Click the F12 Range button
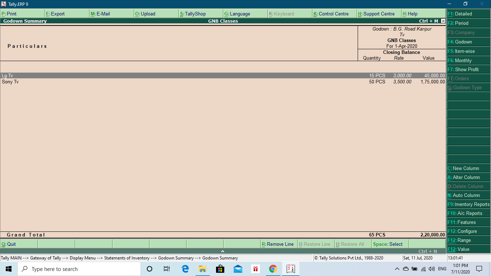491x276 pixels. [468, 240]
